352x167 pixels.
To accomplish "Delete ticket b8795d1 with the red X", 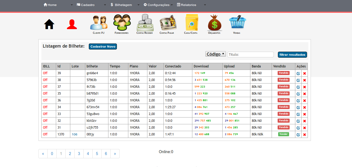I will 305,94.
